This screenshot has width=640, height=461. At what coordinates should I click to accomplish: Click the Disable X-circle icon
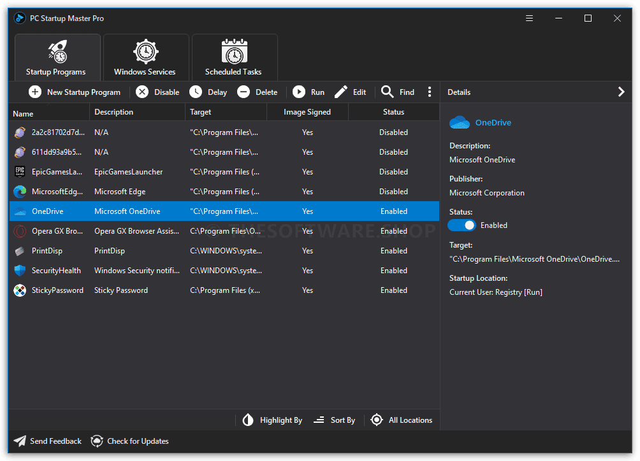142,92
